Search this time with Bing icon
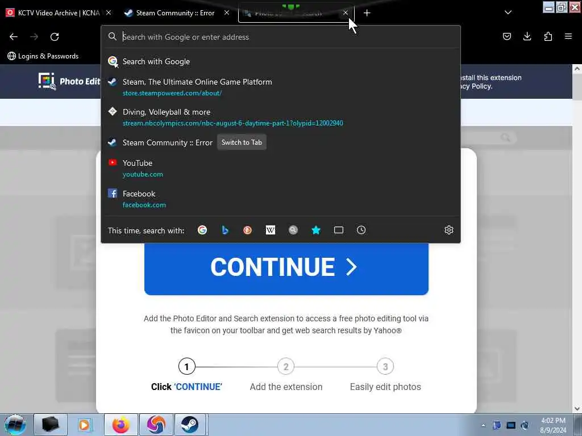The height and width of the screenshot is (436, 582). pyautogui.click(x=225, y=230)
